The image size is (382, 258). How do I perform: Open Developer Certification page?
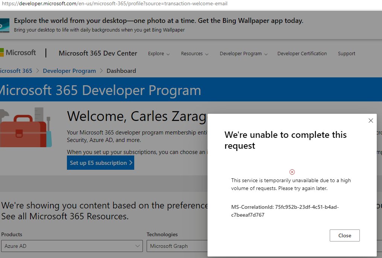click(302, 54)
